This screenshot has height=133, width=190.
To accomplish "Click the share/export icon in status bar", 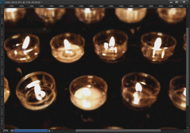I will click(x=12, y=131).
